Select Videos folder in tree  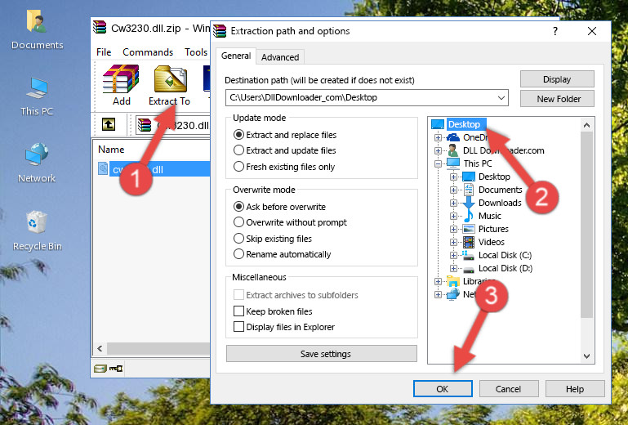click(492, 242)
